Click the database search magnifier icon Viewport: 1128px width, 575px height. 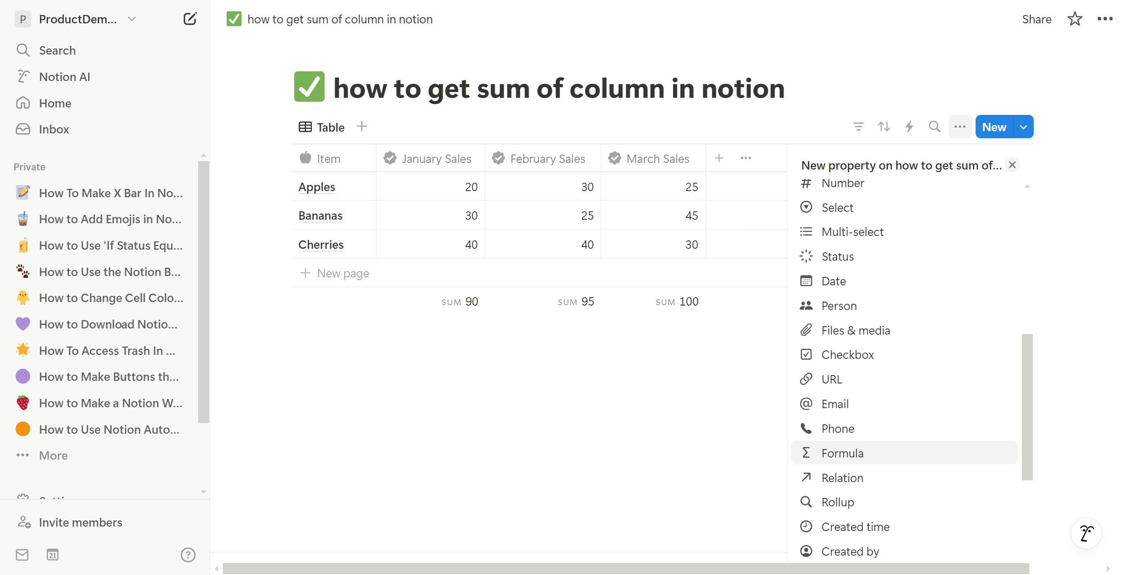click(934, 127)
